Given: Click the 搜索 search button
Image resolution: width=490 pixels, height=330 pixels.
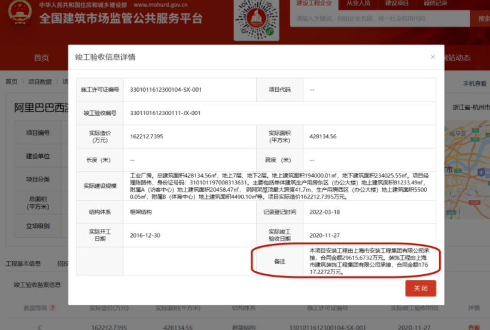Looking at the screenshot, I should (482, 19).
